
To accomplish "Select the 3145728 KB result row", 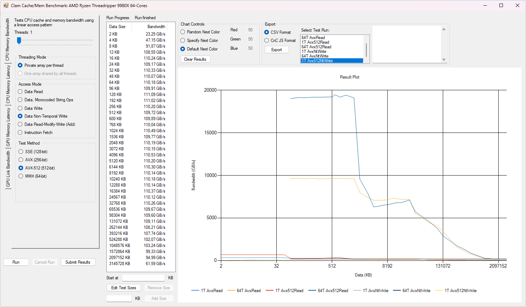I will tap(137, 264).
